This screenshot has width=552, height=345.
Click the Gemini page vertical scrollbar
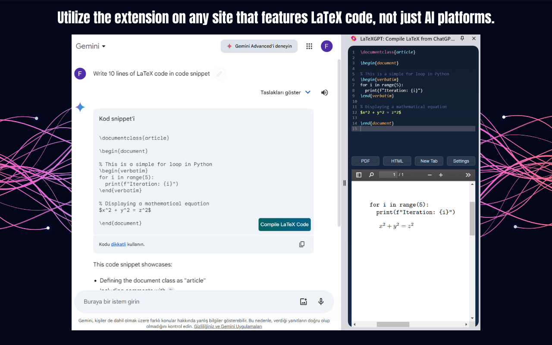pos(339,142)
